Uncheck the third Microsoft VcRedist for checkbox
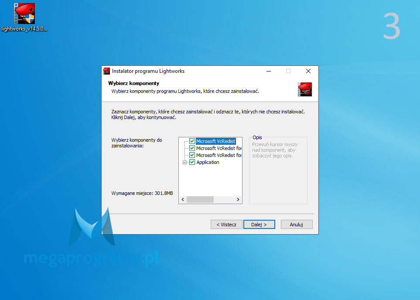This screenshot has width=420, height=300. click(x=192, y=155)
